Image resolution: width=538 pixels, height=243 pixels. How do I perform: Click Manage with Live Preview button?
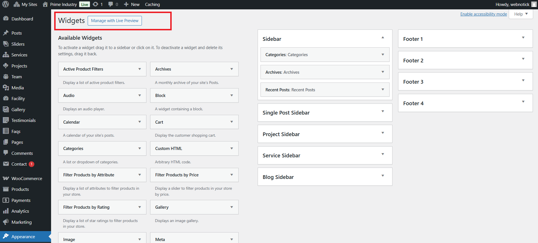coord(115,21)
